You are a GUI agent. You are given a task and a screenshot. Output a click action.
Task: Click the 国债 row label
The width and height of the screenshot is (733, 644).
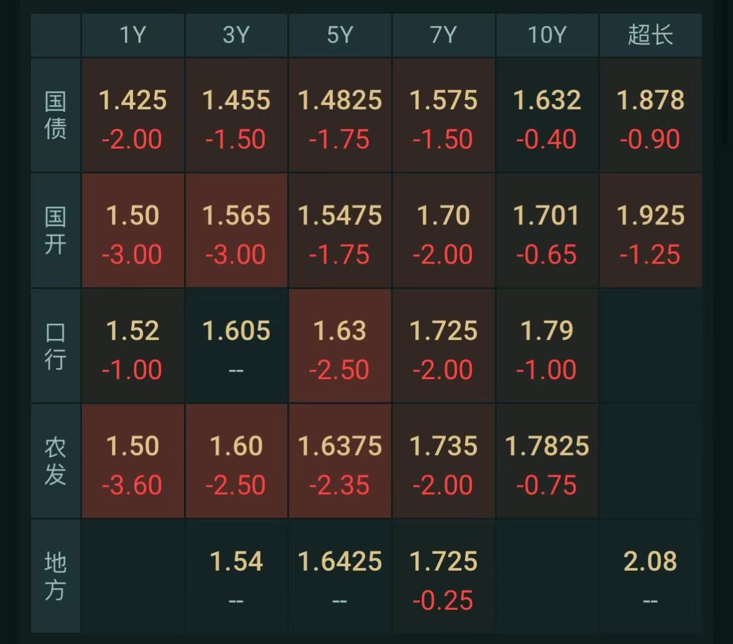tap(55, 115)
